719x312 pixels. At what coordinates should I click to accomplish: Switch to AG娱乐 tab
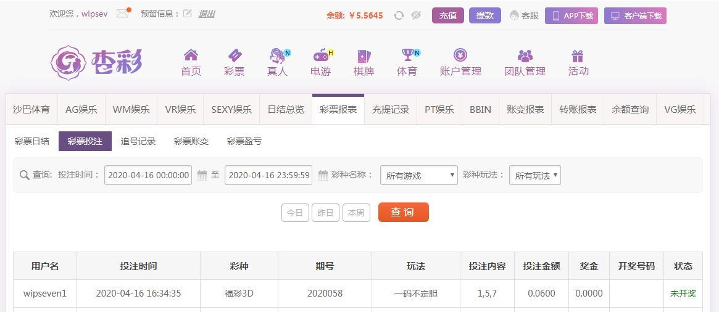click(x=81, y=110)
